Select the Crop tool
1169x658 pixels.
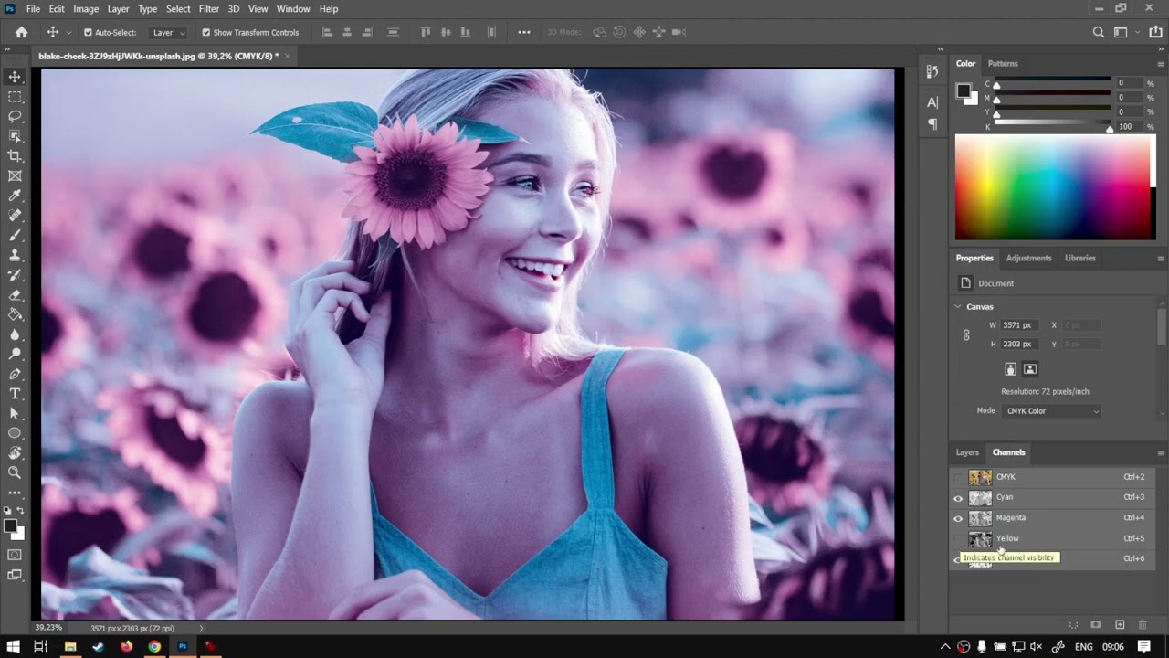(x=15, y=156)
